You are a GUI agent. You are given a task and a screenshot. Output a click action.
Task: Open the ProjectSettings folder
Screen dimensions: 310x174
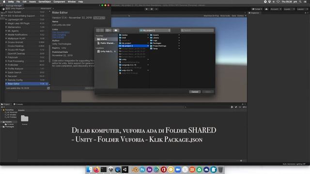(x=165, y=46)
